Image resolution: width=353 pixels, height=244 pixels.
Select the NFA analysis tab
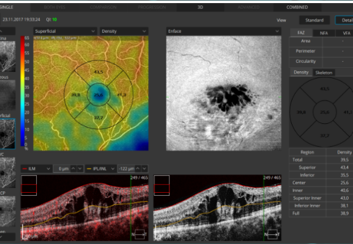tap(324, 33)
